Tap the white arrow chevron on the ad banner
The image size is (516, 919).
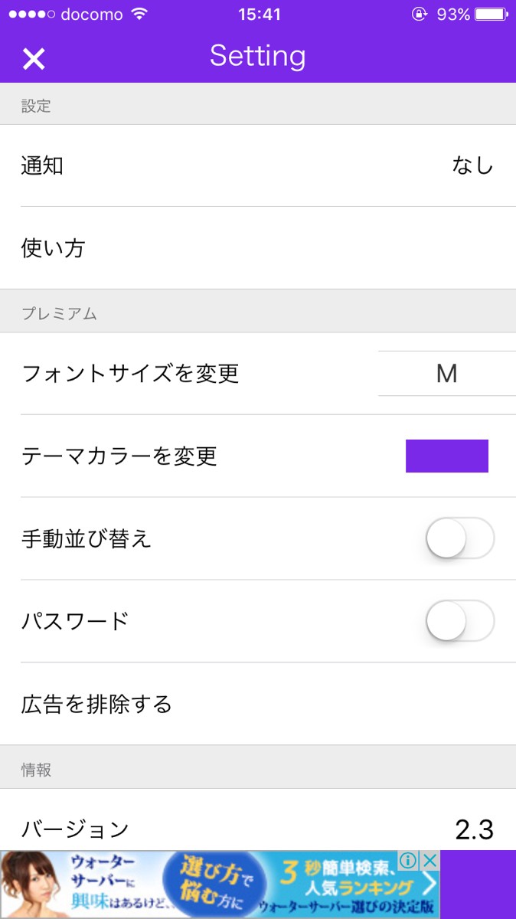coord(429,886)
